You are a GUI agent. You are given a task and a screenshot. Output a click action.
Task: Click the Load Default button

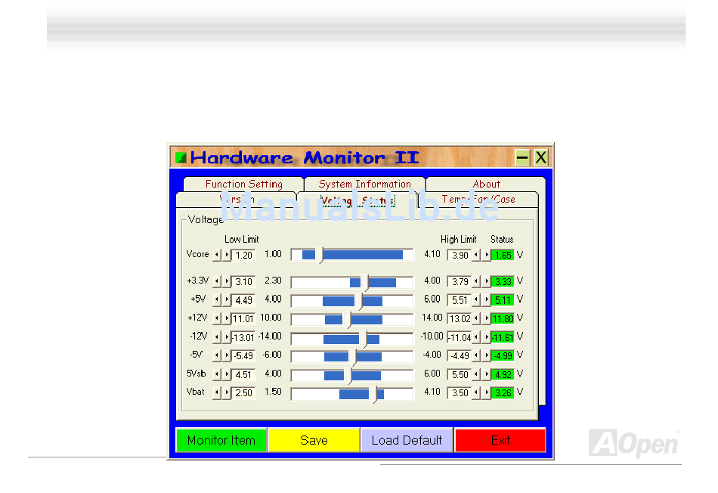point(407,440)
